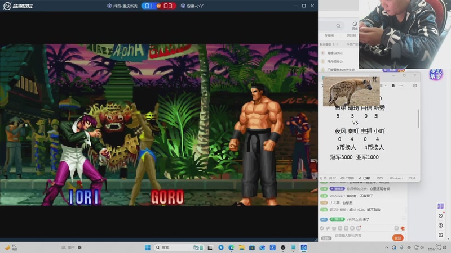Click the taskbar clock showing 0:44
The image size is (451, 253).
(434, 247)
